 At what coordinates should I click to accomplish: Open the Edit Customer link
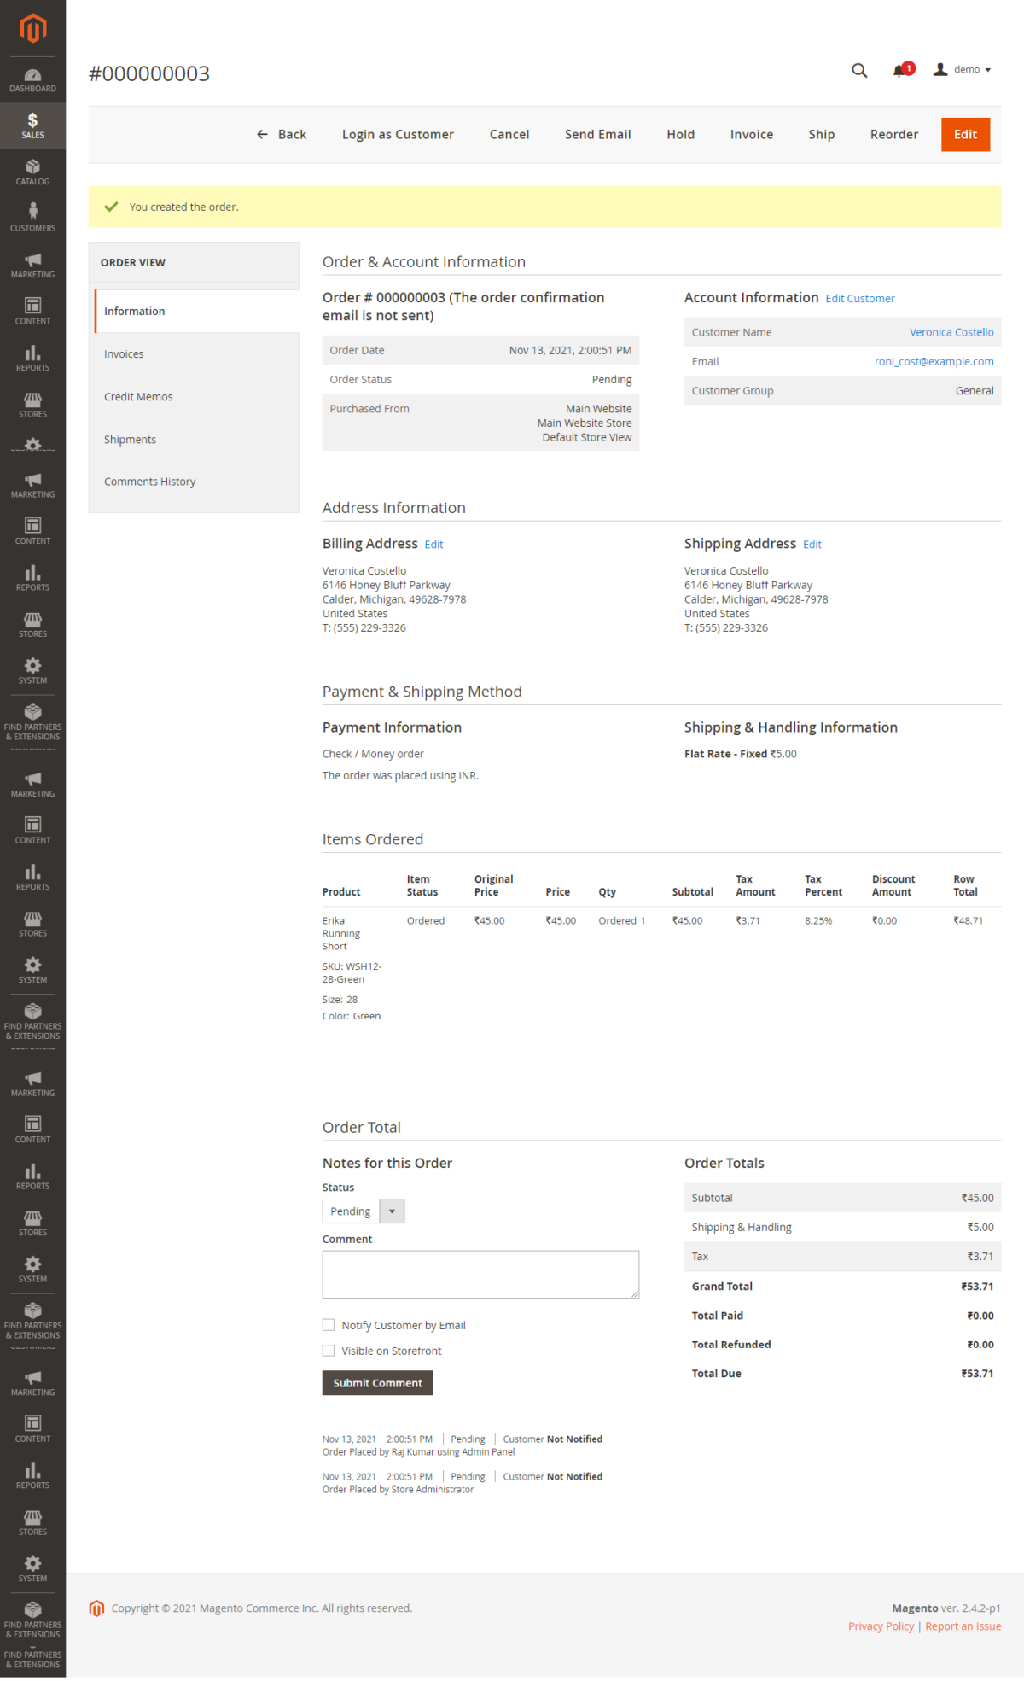tap(860, 299)
